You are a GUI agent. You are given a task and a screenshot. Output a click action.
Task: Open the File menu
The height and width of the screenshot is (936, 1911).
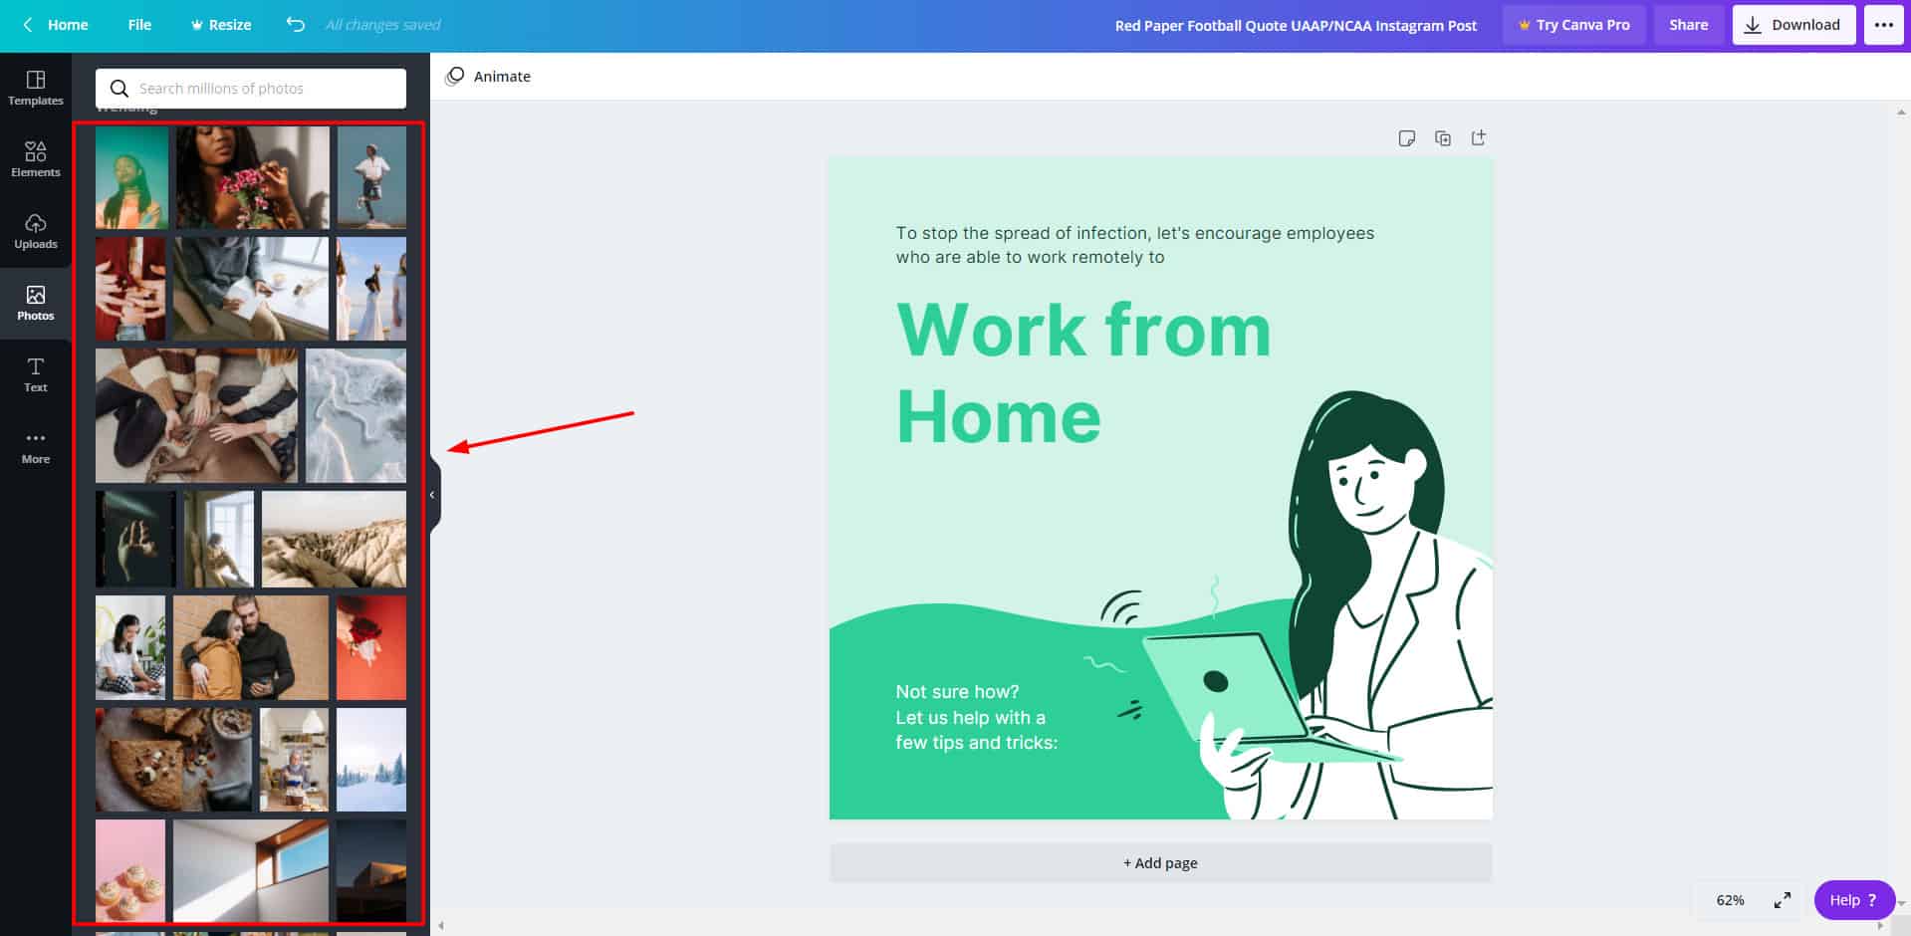[139, 25]
